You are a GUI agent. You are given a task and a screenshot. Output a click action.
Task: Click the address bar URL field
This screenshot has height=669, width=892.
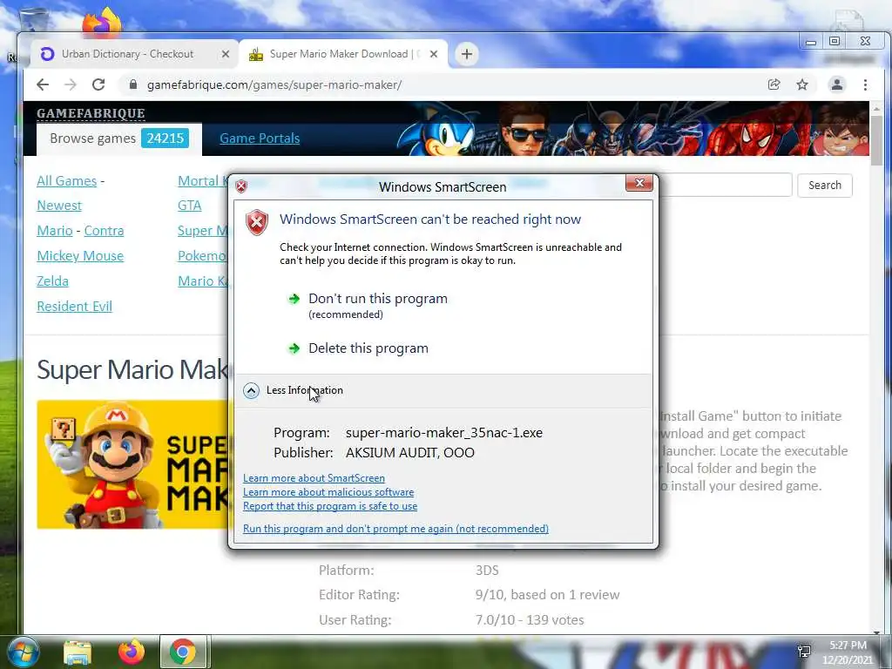point(443,84)
